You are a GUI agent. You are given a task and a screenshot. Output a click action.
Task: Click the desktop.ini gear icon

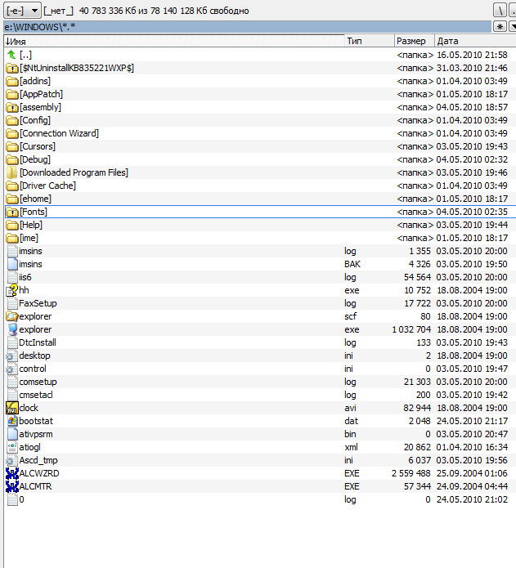11,356
